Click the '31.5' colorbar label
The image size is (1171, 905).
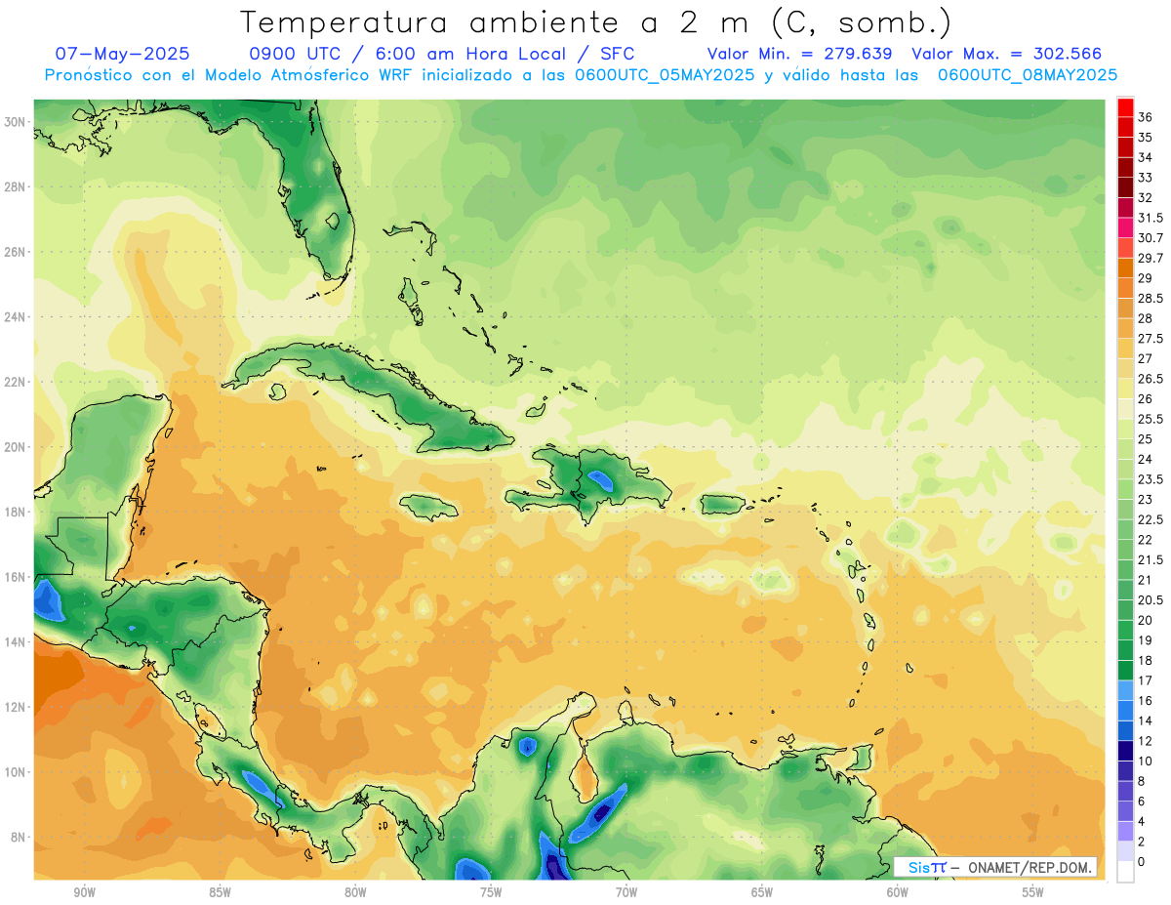pyautogui.click(x=1151, y=218)
